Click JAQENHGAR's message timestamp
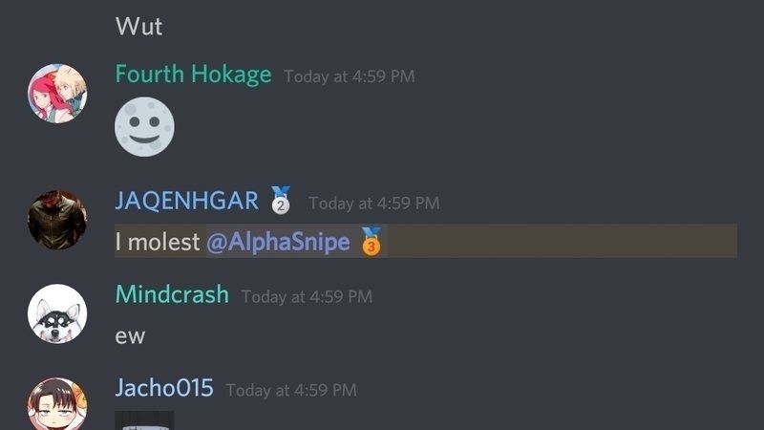Viewport: 764px width, 430px height. [x=374, y=204]
